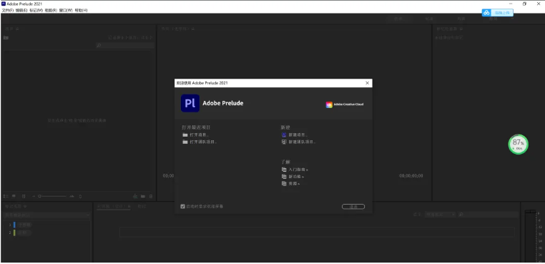Screen dimensions: 545x264
Task: Click the exit button in the welcome dialog
Action: point(353,207)
